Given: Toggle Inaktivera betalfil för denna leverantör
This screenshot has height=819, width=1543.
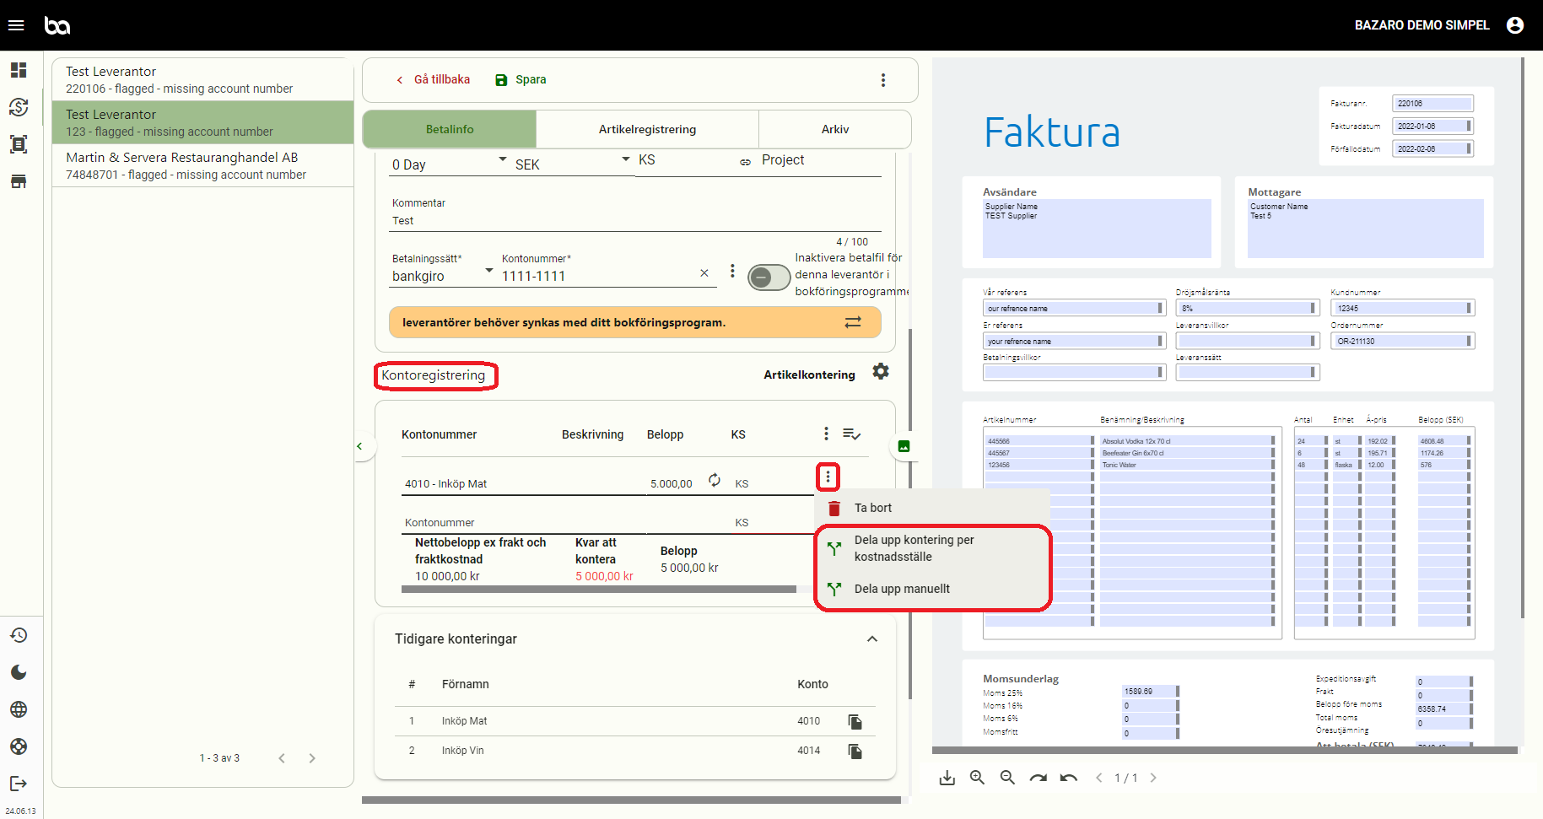Looking at the screenshot, I should point(769,277).
